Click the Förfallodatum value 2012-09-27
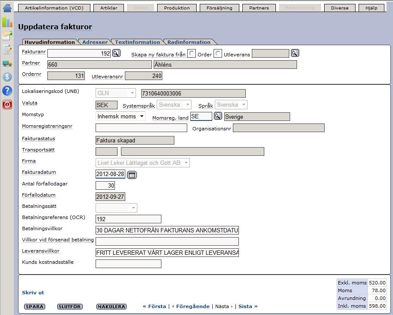The image size is (393, 315). 110,197
